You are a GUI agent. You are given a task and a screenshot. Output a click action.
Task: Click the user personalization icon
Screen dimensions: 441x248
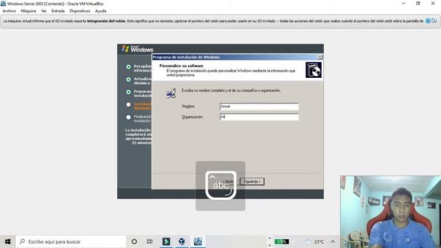click(171, 93)
